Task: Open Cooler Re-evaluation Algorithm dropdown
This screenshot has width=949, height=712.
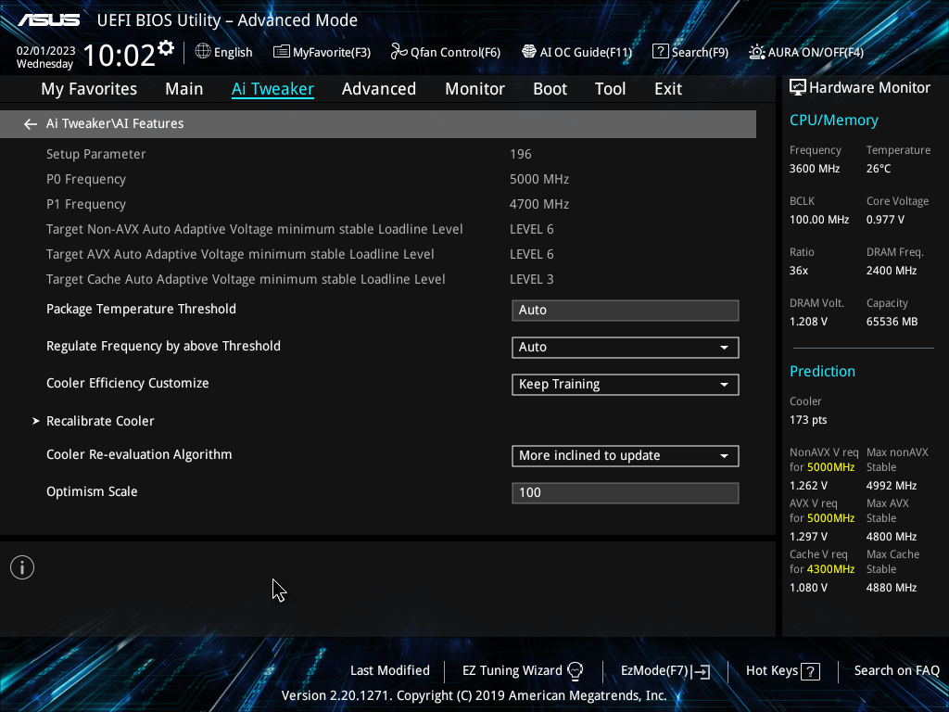Action: (626, 456)
